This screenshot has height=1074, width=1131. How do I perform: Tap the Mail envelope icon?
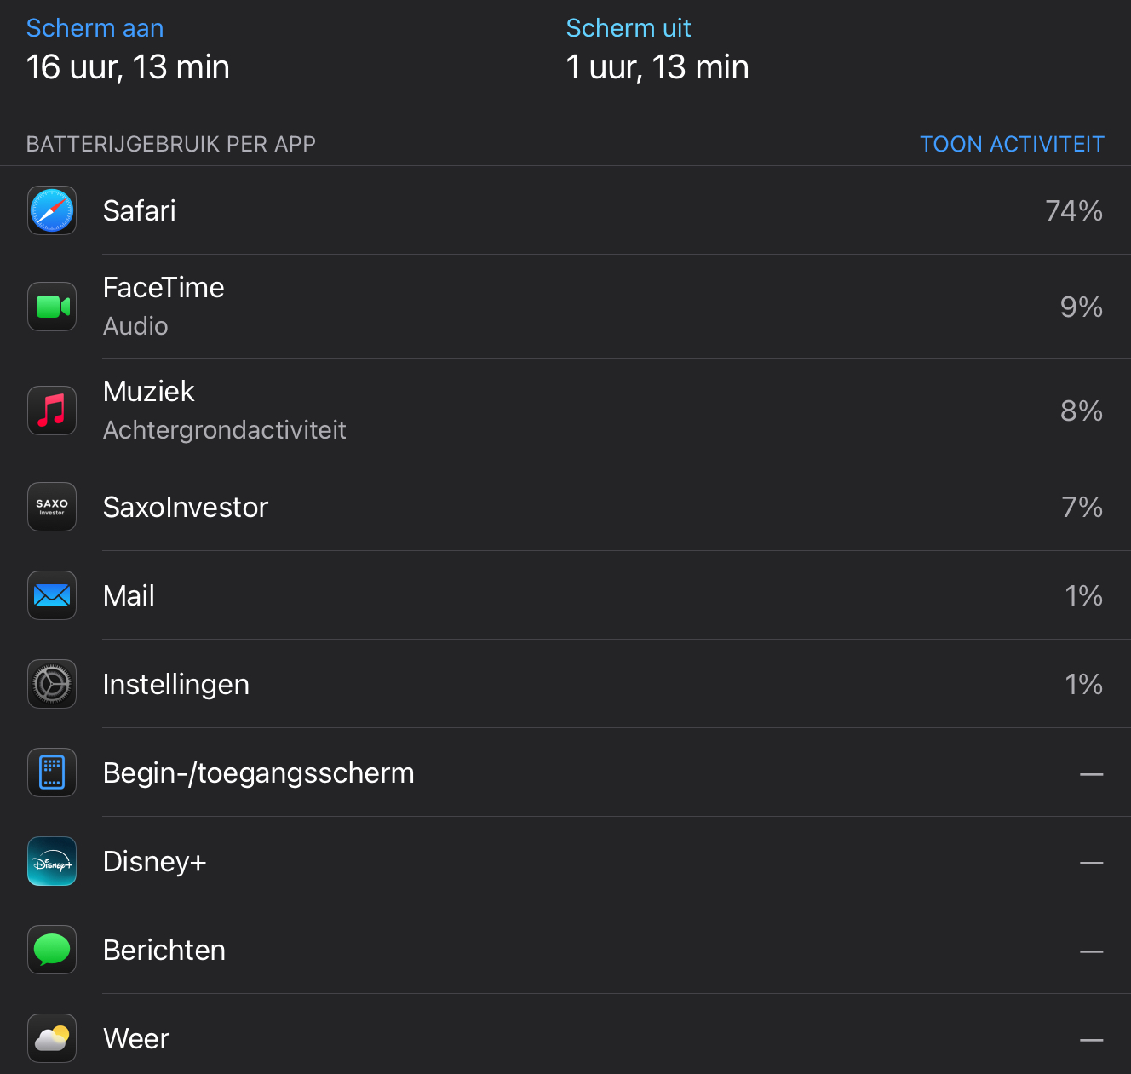[52, 595]
